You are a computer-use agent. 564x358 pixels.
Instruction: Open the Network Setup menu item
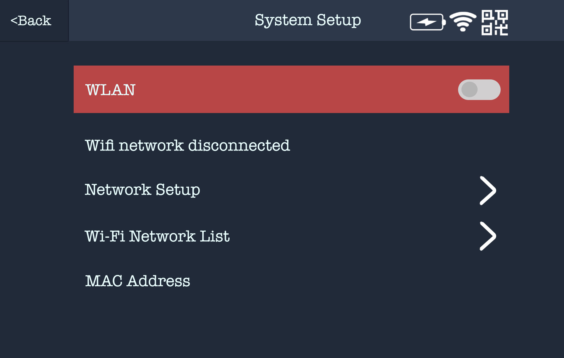point(142,190)
